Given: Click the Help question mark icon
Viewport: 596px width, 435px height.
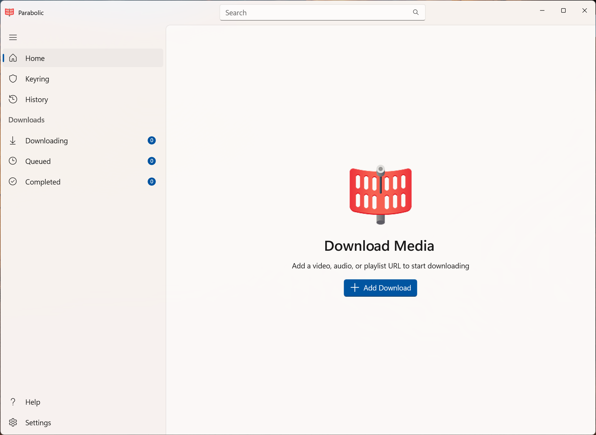Looking at the screenshot, I should pyautogui.click(x=13, y=402).
